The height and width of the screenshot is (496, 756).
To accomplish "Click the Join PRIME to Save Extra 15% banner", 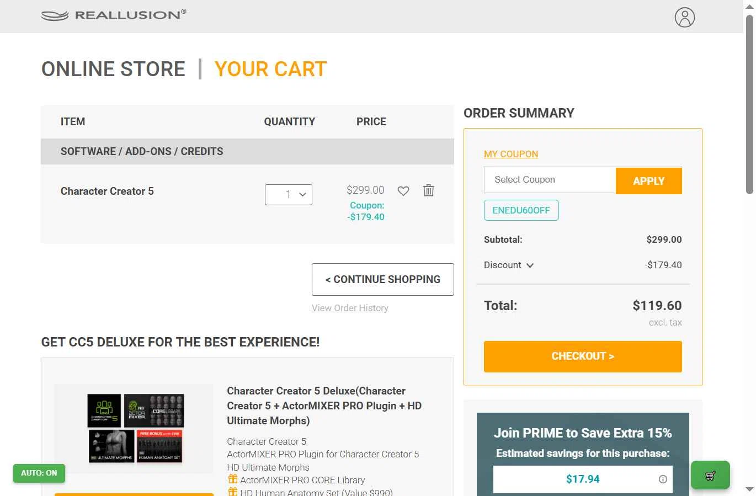I will tap(583, 433).
